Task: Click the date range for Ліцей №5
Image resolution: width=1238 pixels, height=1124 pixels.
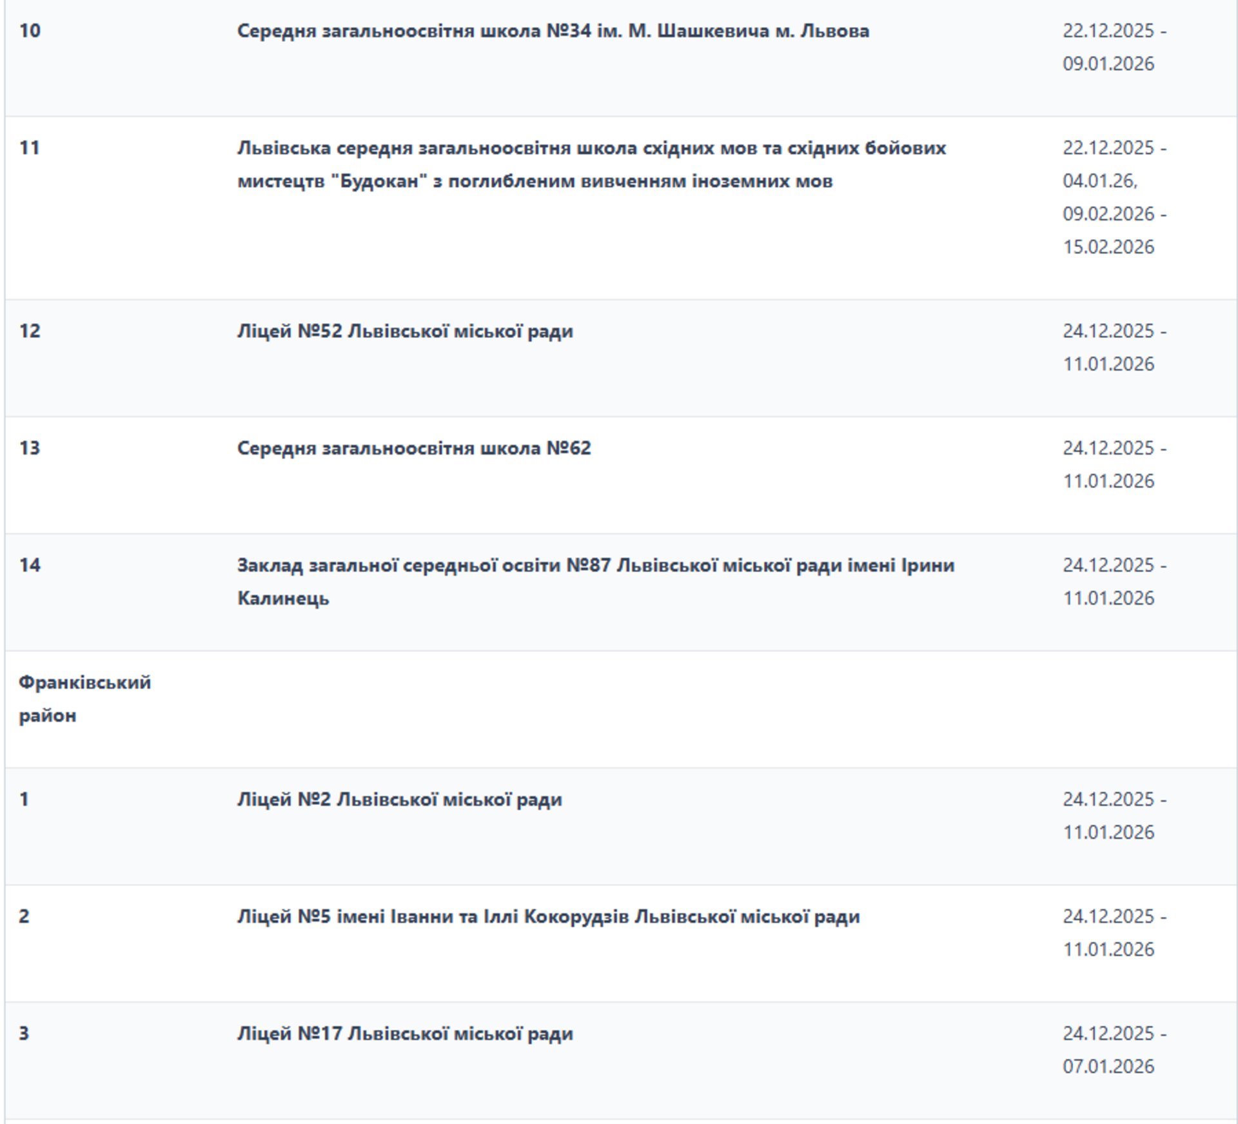Action: point(1114,932)
